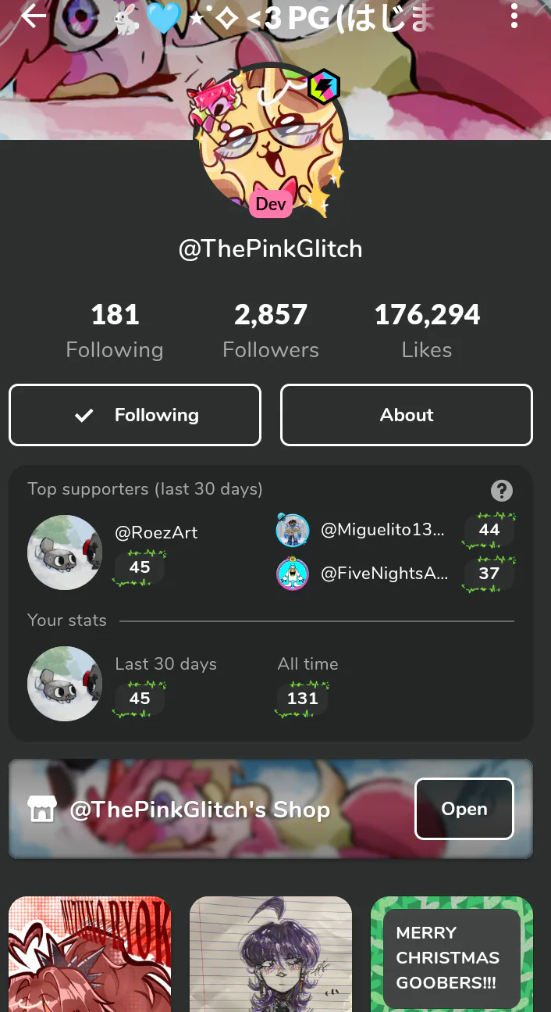Tap the shop storefront icon
The width and height of the screenshot is (551, 1012).
(x=42, y=809)
